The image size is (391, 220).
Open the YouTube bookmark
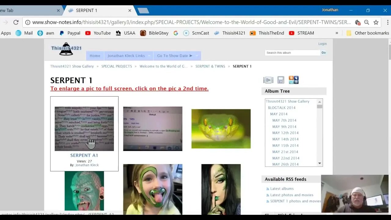click(x=98, y=33)
